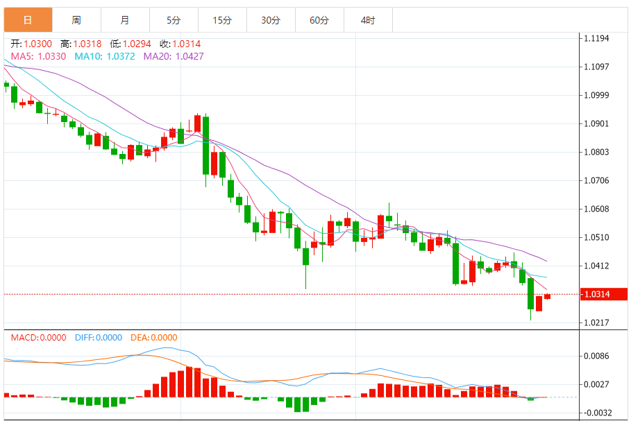Select the MA5: 1.0330 legend label
The width and height of the screenshot is (631, 421).
[38, 56]
